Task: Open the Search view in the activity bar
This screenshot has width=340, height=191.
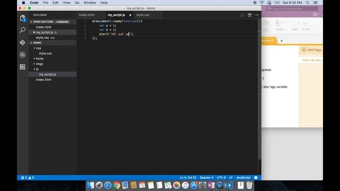Action: (22, 30)
